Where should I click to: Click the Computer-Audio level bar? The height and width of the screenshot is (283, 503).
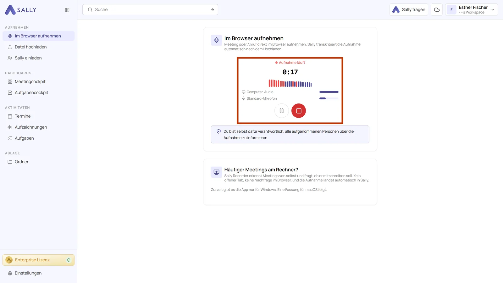(x=329, y=92)
